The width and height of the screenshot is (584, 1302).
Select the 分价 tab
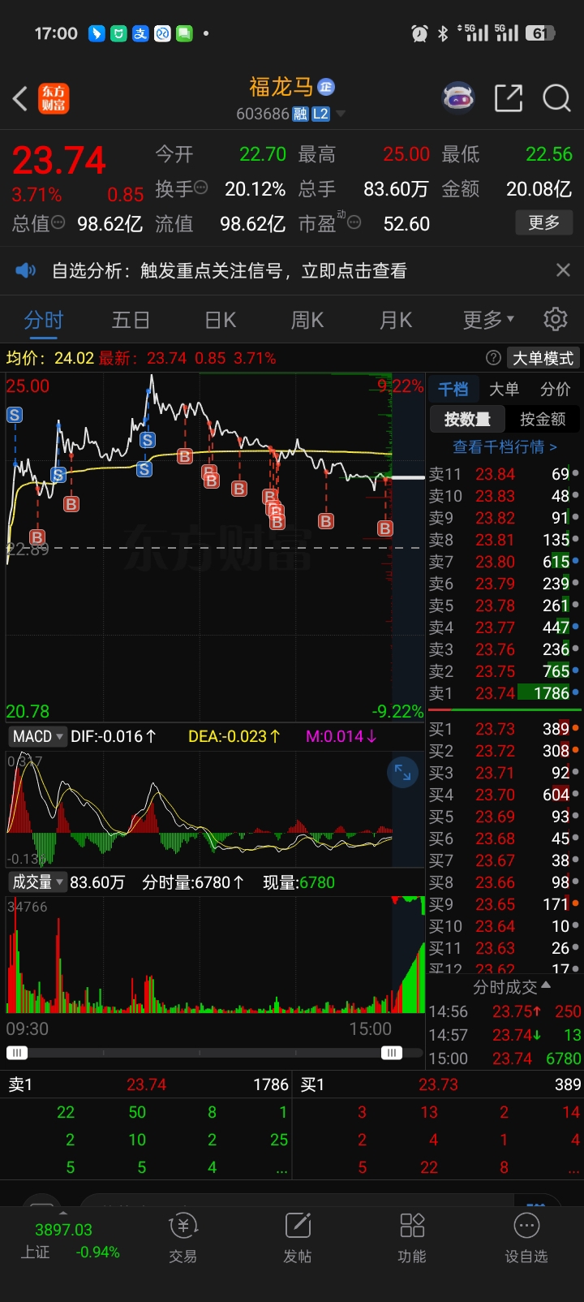[556, 389]
